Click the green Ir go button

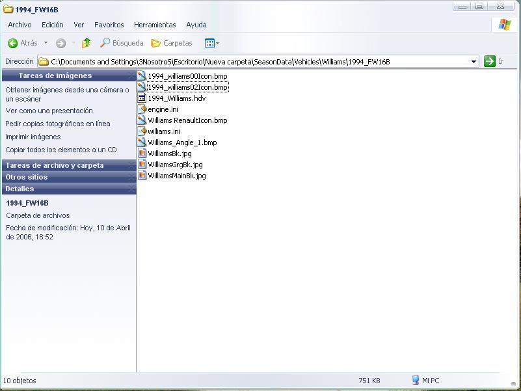point(490,62)
